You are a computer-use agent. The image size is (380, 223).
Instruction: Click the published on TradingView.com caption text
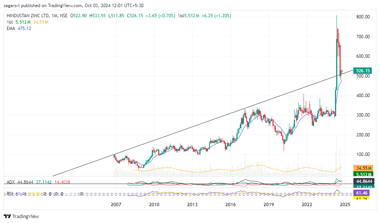click(x=52, y=5)
